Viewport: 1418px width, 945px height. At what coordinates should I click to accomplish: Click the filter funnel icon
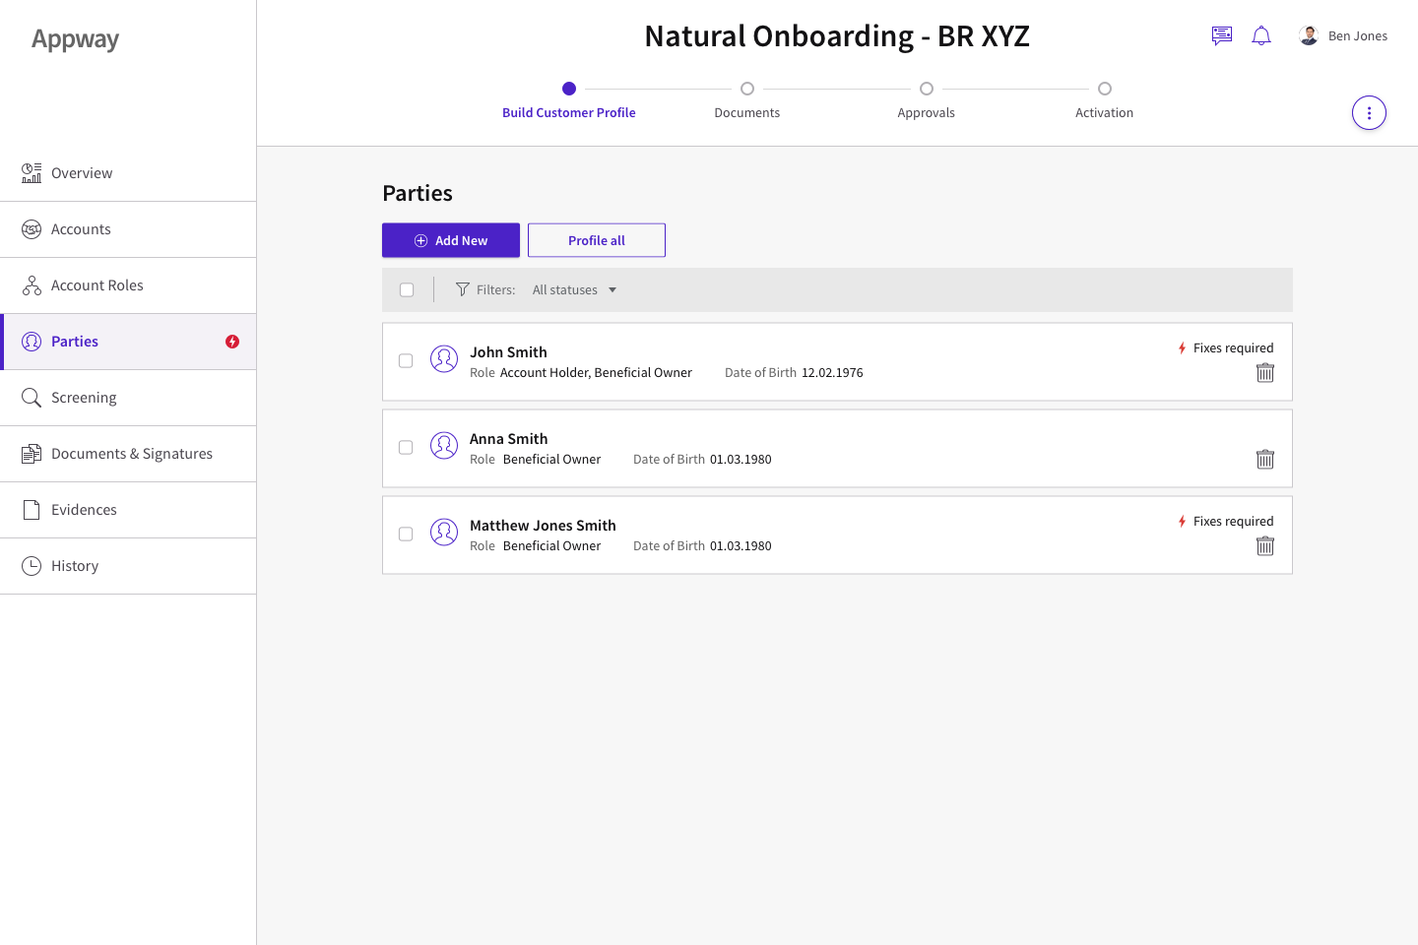pos(462,289)
